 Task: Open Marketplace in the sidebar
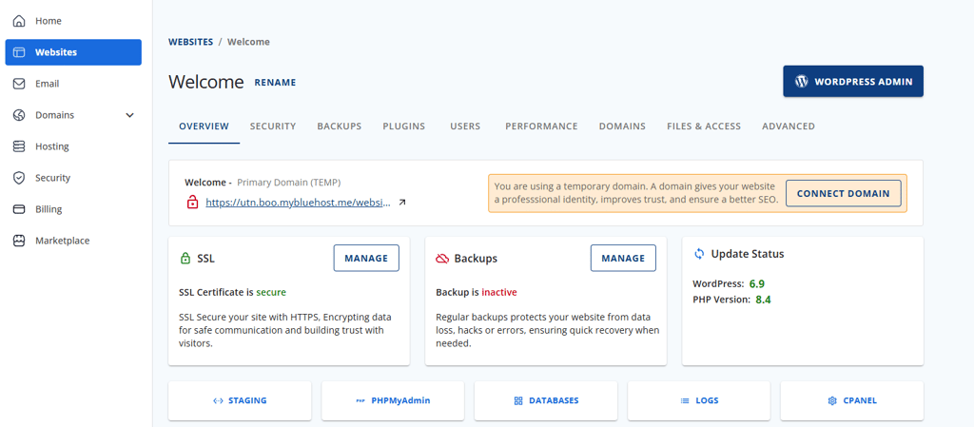click(73, 241)
